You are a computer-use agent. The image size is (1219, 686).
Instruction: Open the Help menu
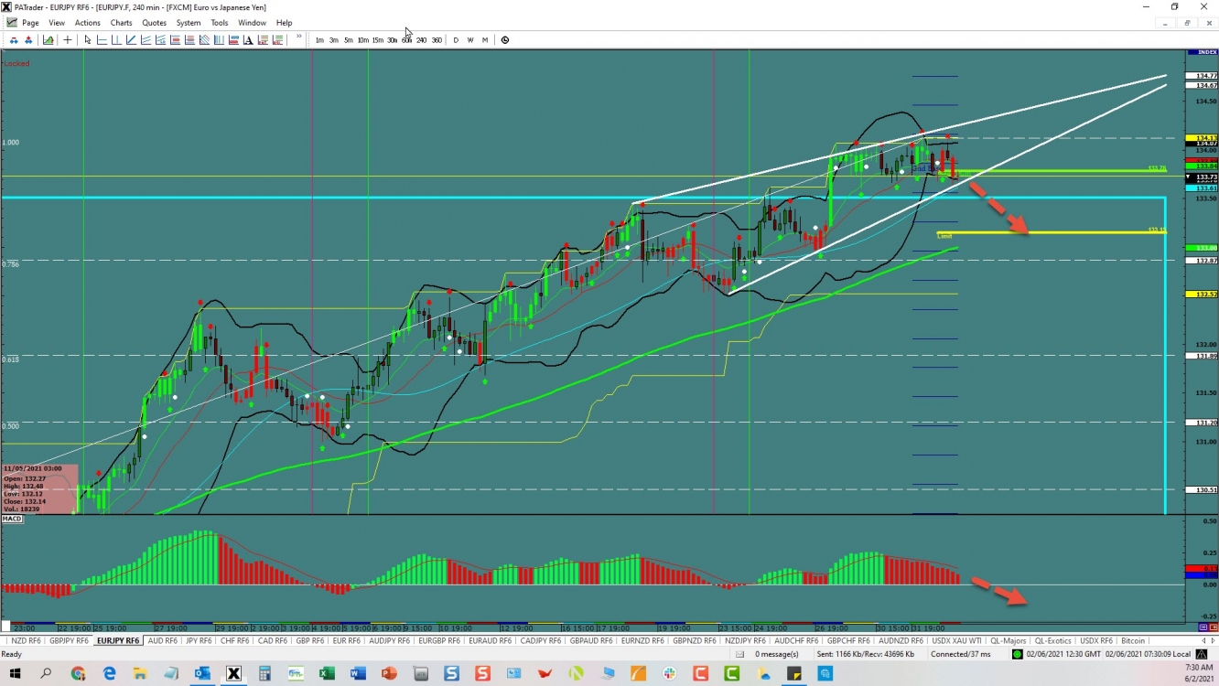[x=285, y=23]
